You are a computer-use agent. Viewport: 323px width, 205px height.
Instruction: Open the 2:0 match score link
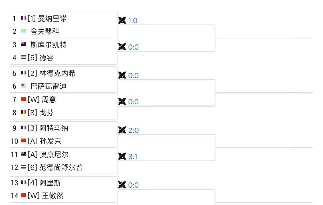coord(133,130)
